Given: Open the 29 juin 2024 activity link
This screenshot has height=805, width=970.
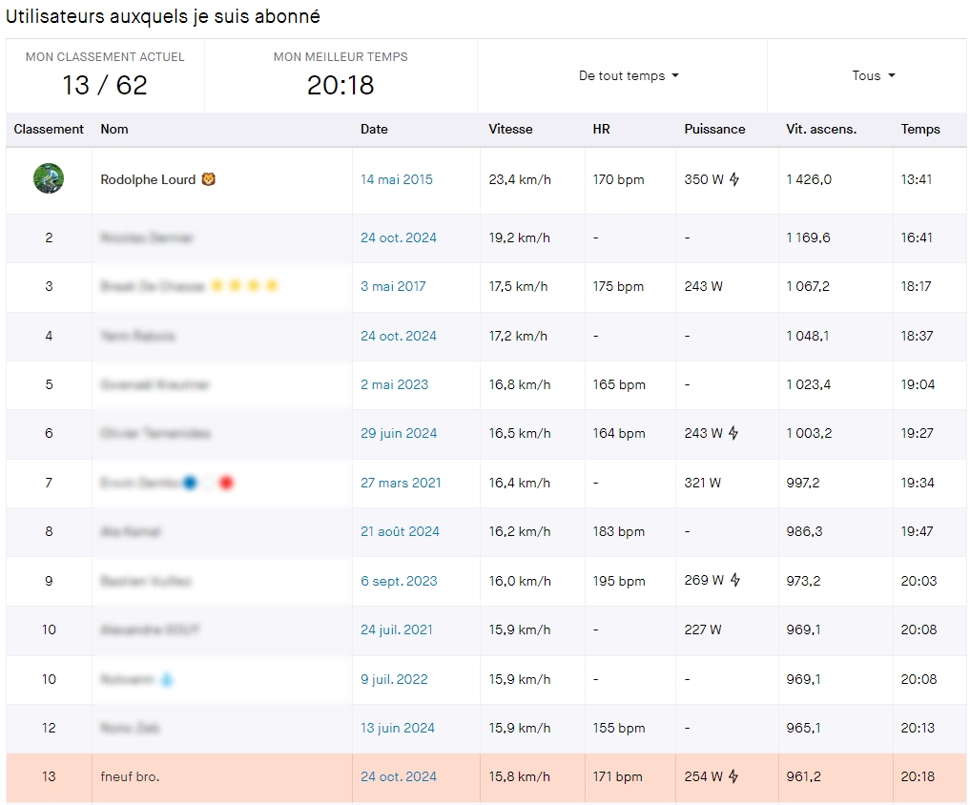Looking at the screenshot, I should point(399,433).
